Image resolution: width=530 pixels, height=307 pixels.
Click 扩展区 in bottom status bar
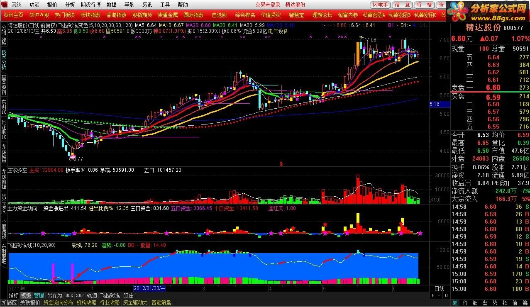[9, 303]
